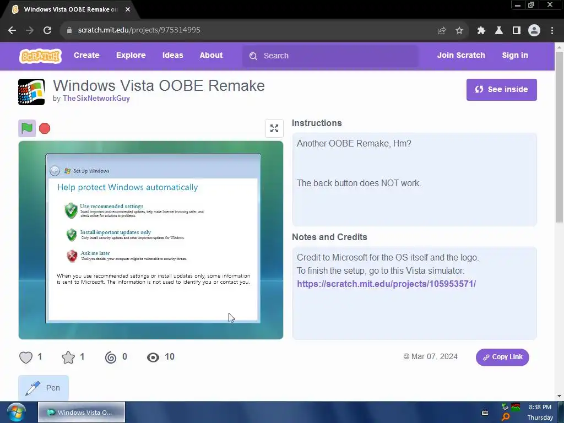Open Chrome three-dot menu
Viewport: 564px width, 423px height.
(x=552, y=31)
